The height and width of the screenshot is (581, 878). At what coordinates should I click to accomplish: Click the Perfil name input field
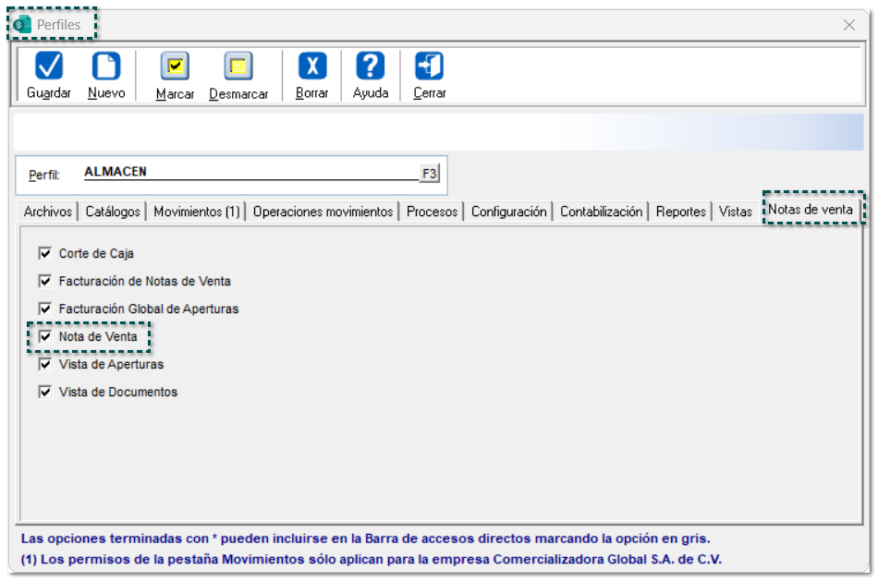tap(250, 173)
